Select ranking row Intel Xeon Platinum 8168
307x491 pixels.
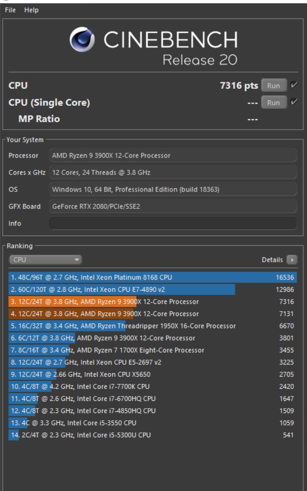point(153,277)
